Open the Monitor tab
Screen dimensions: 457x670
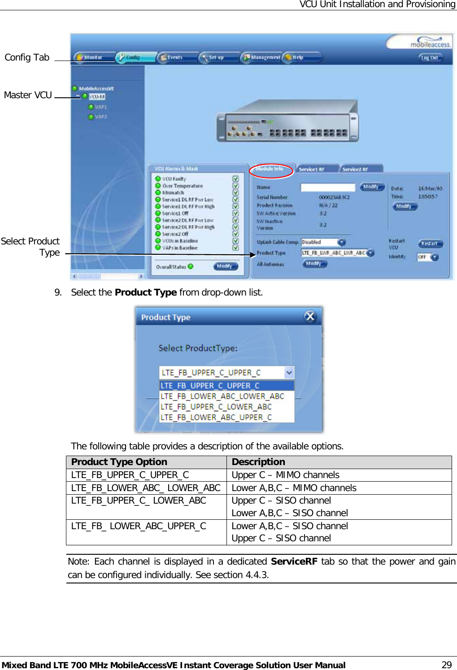coord(93,57)
